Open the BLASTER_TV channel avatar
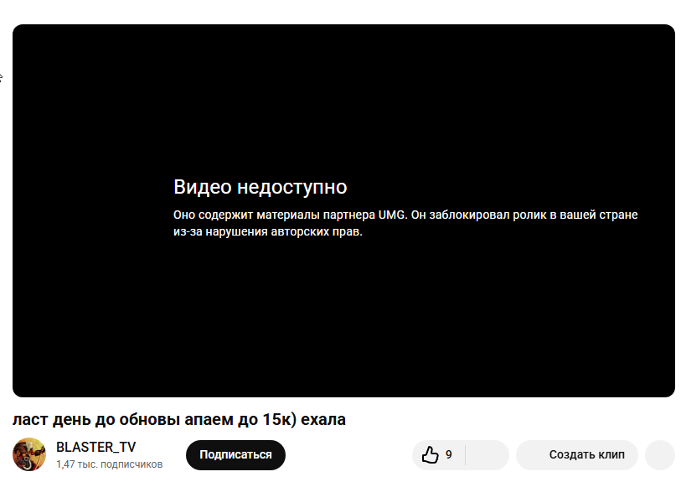The height and width of the screenshot is (482, 681). pos(29,454)
